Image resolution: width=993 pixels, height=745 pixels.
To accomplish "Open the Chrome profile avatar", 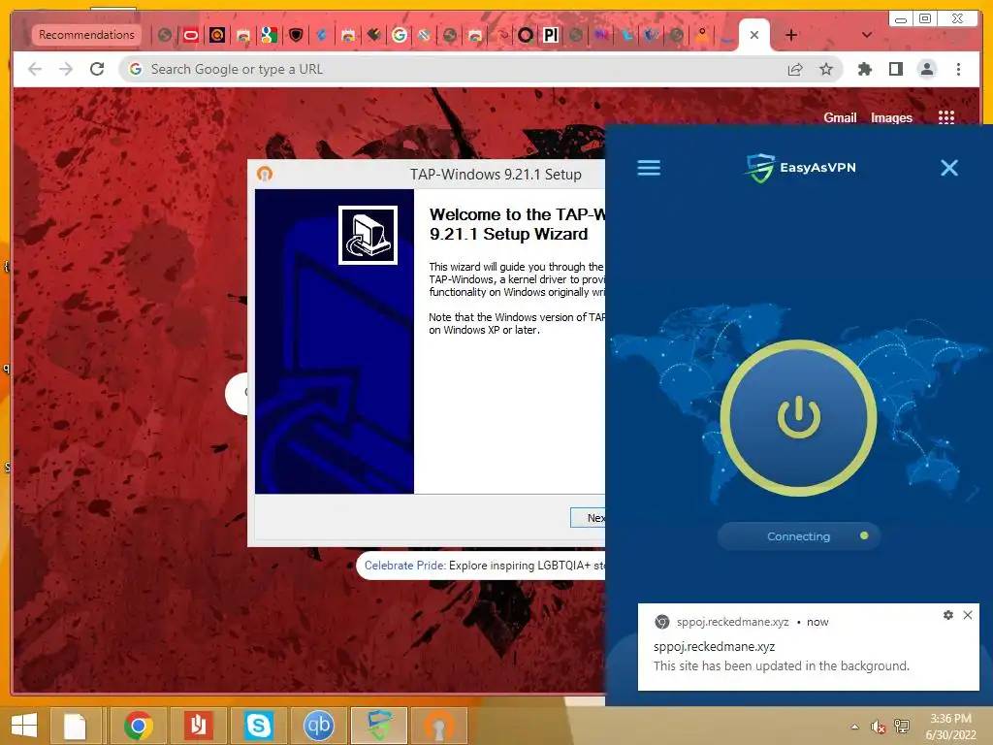I will tap(926, 69).
